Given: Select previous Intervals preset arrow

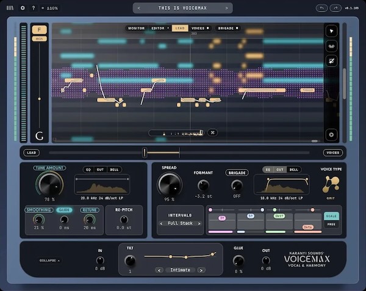Looking at the screenshot, I should click(x=161, y=223).
